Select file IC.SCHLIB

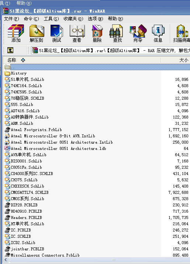[x=21, y=236]
